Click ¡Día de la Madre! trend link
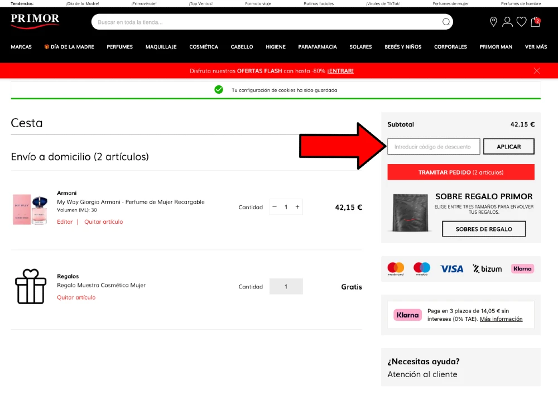 (83, 3)
